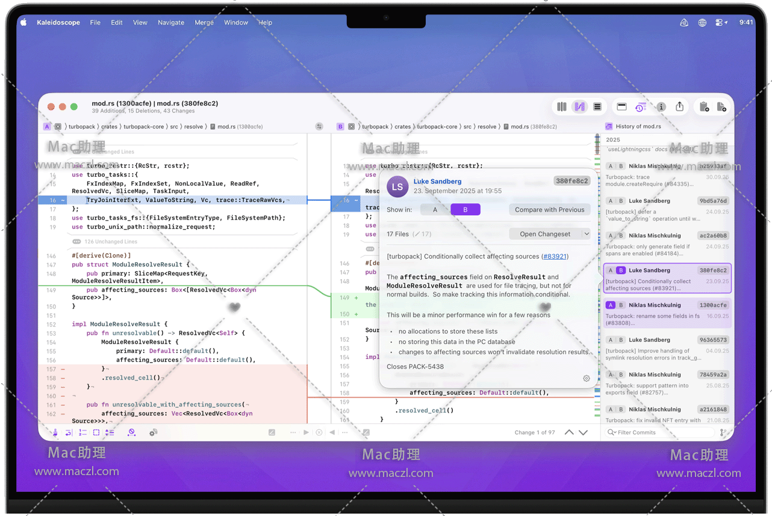Click the B side repository icon

pyautogui.click(x=352, y=127)
